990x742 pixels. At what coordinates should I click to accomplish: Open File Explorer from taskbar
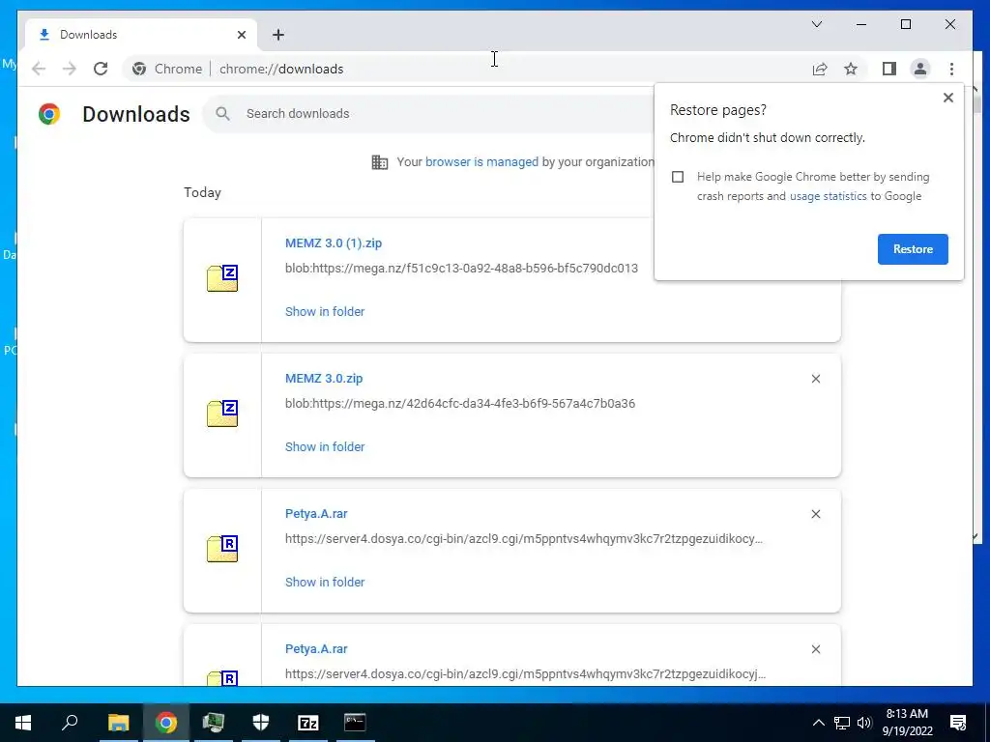(118, 723)
